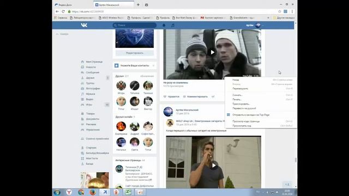Play the top video with two men
349x196 pixels.
tap(212, 52)
